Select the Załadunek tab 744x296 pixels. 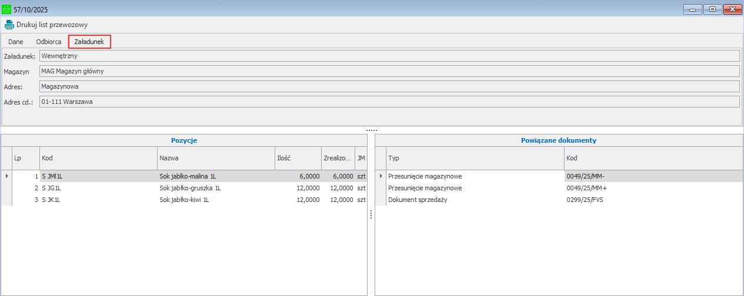(89, 42)
